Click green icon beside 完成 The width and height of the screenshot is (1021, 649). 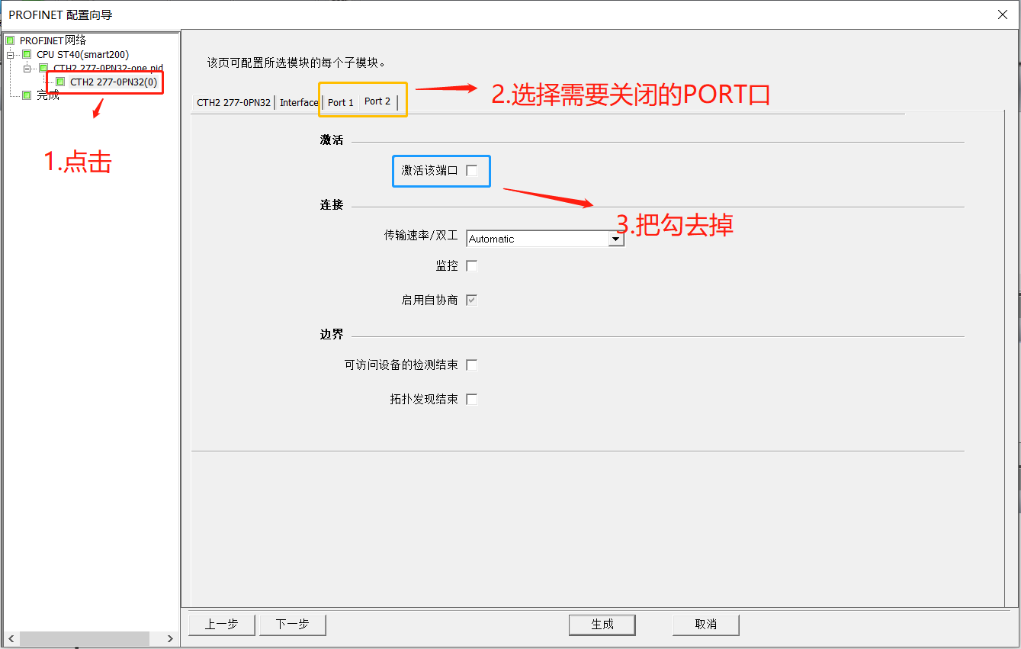[x=27, y=95]
